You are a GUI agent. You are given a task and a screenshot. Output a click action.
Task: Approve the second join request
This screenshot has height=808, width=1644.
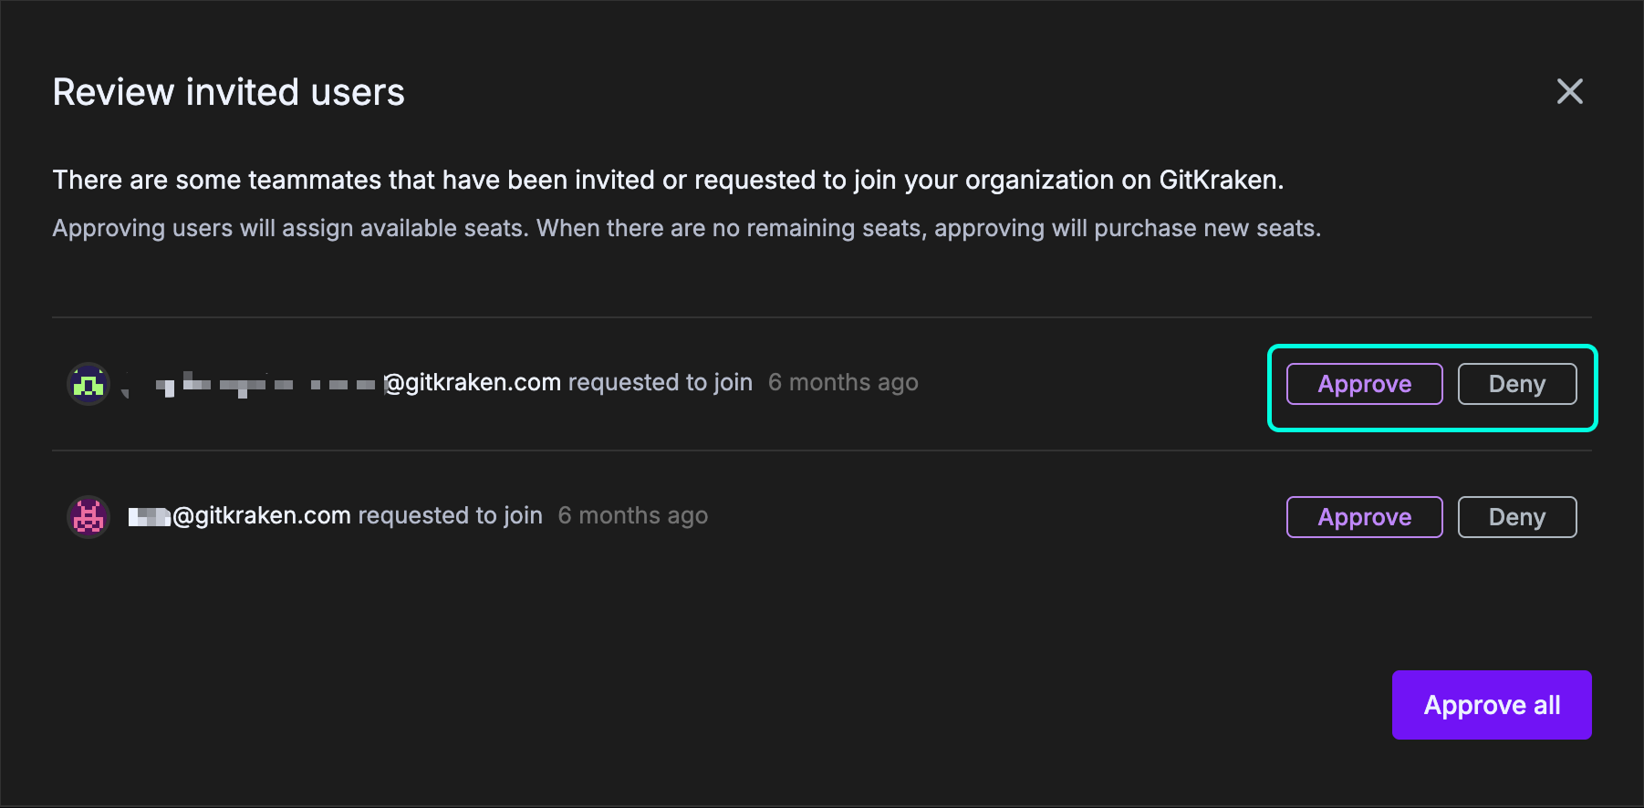coord(1363,517)
